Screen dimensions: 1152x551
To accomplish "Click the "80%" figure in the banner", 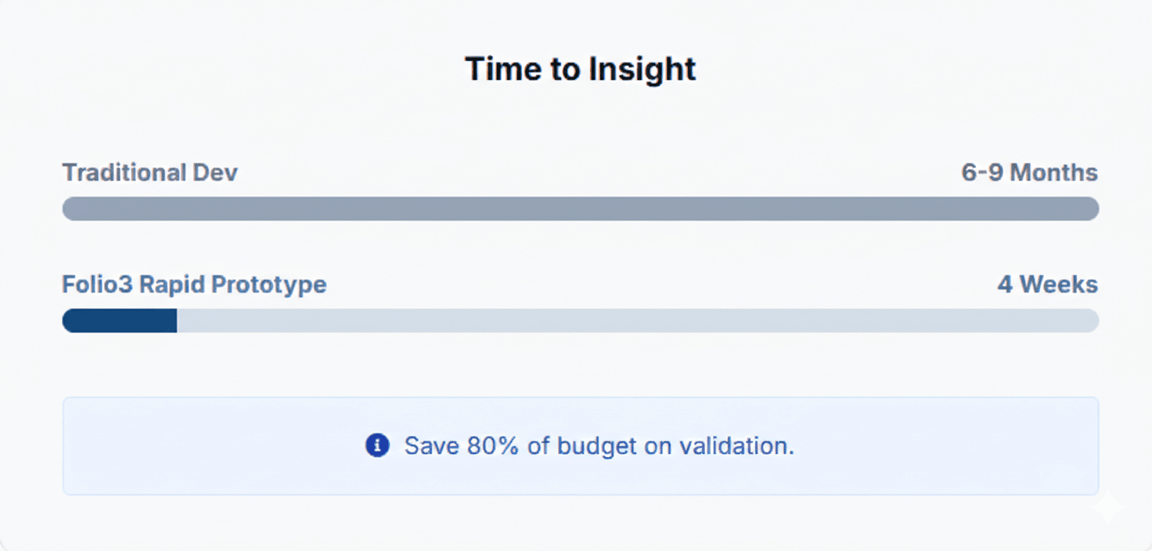I will pos(493,446).
